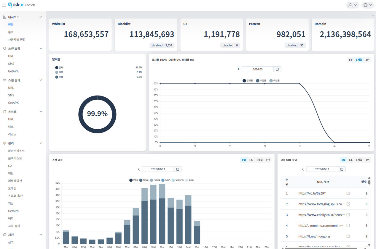Open external link icon for https://vo.la/SaZ9T
This screenshot has height=249, width=376.
(348, 193)
